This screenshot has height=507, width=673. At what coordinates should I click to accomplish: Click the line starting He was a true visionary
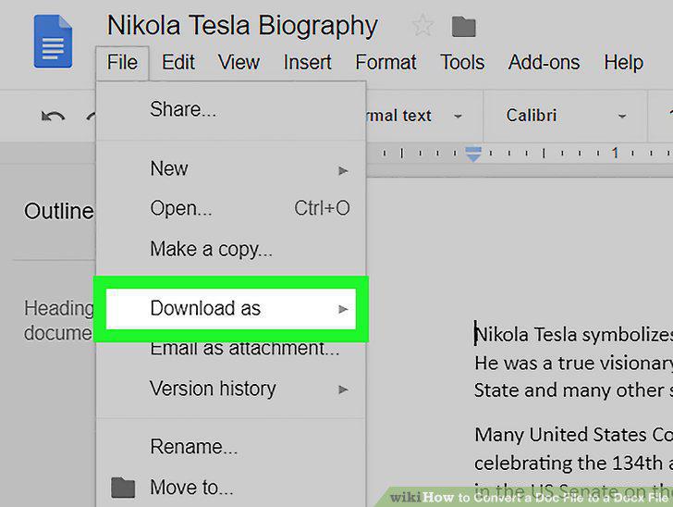(573, 364)
